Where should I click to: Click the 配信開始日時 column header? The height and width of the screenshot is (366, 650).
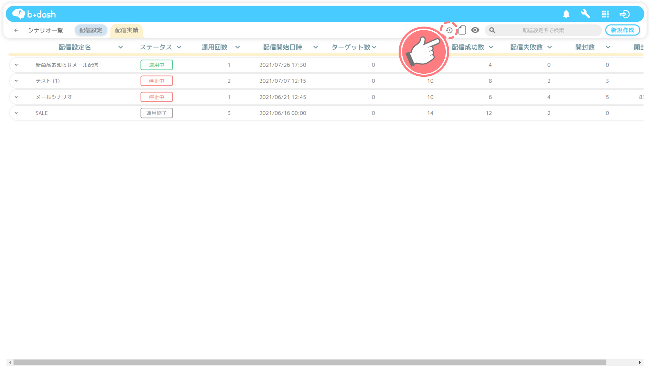[x=283, y=47]
